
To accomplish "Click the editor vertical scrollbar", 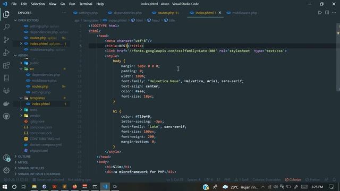I will tap(338, 57).
